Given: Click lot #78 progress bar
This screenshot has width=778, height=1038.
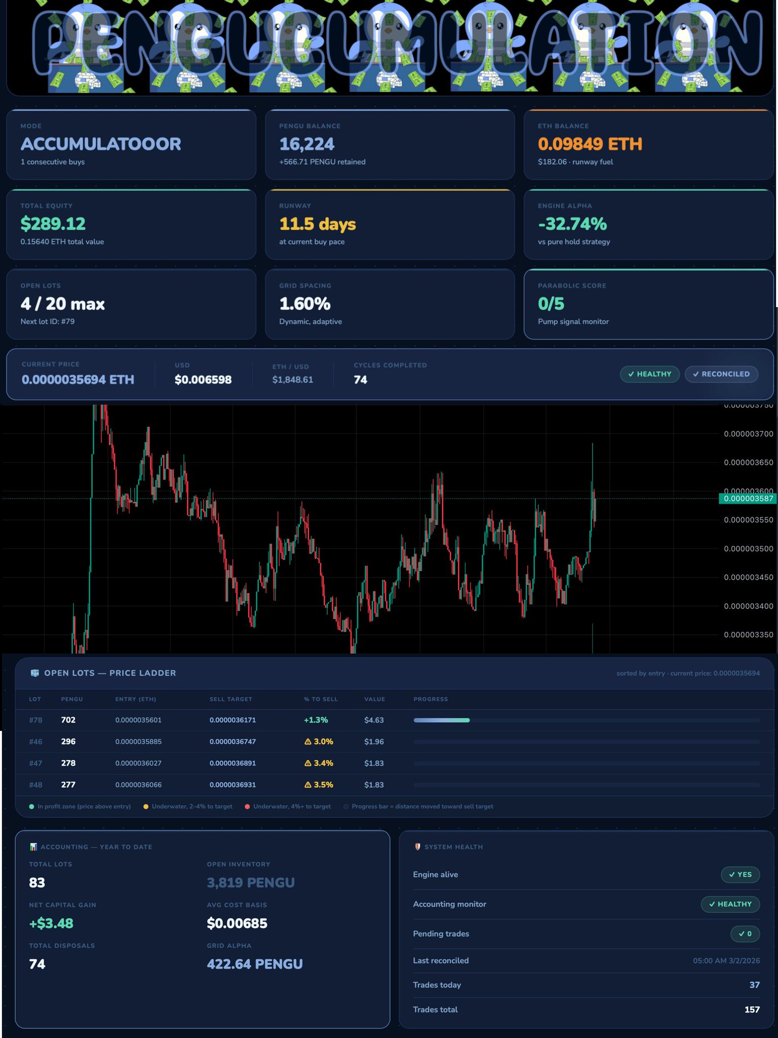Looking at the screenshot, I should coord(587,720).
